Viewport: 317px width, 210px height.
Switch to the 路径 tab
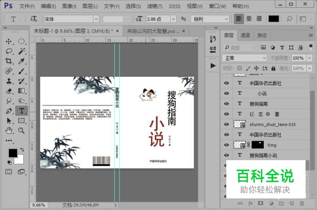(262, 35)
